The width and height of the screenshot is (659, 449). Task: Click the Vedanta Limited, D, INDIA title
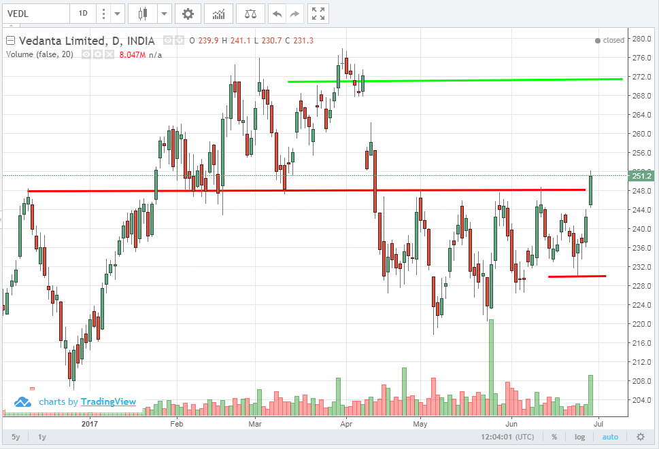(87, 41)
